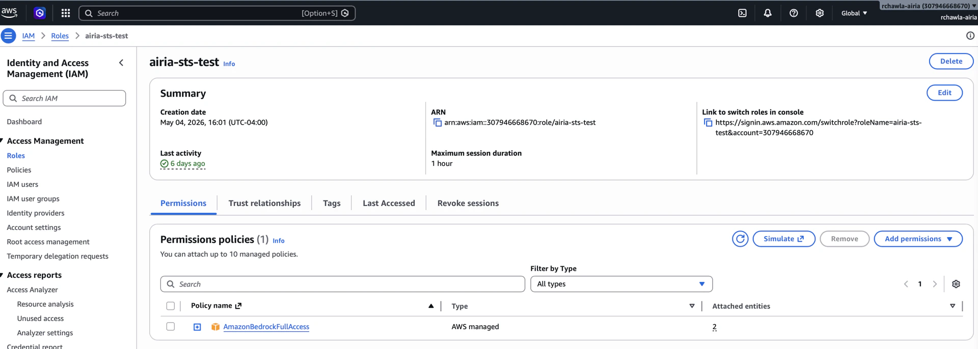Select the AmazonBedrockFullAccess checkbox

(x=171, y=327)
